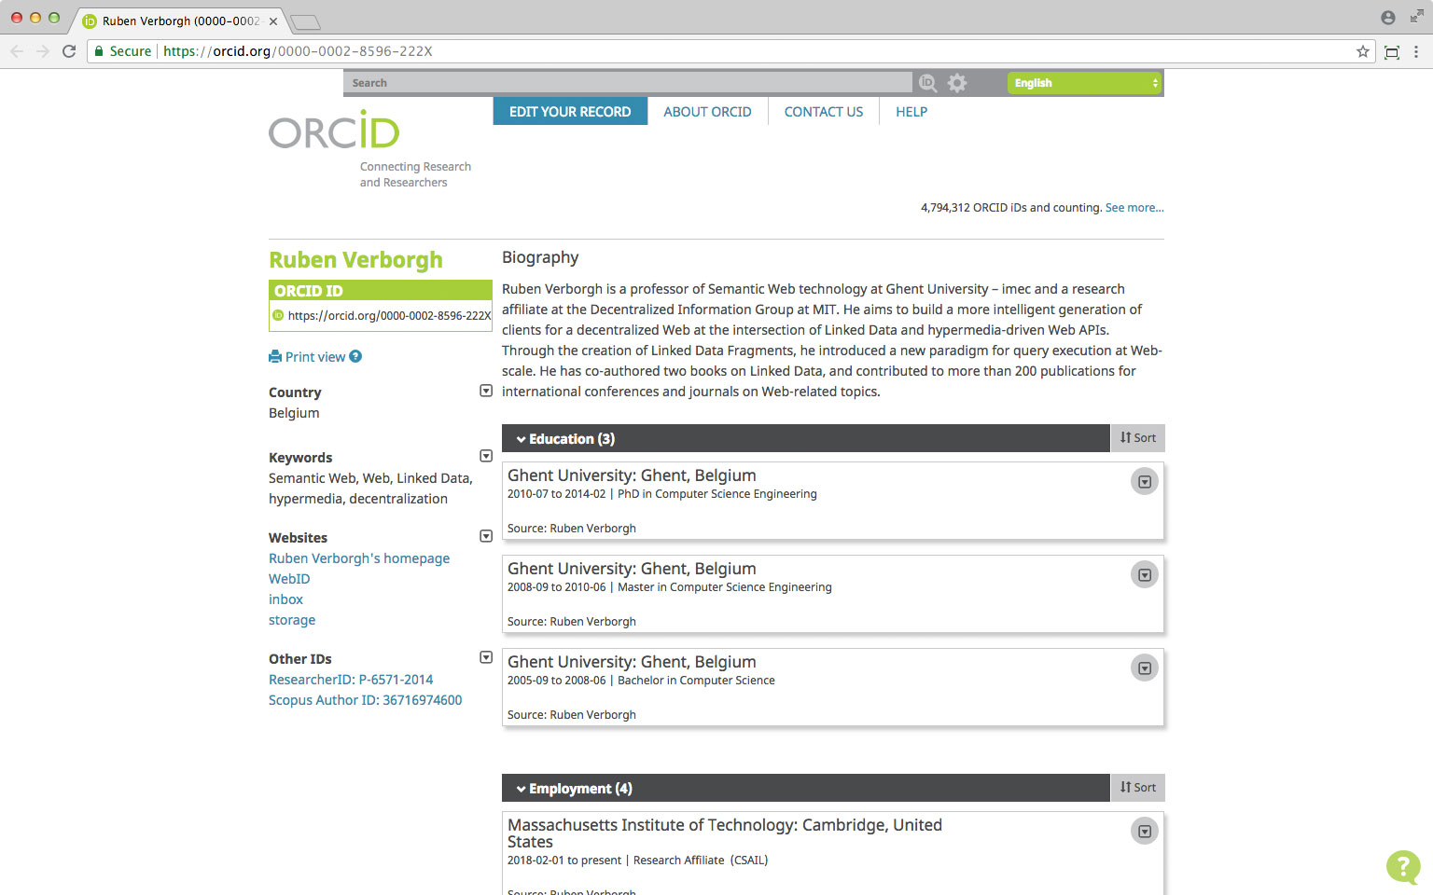The image size is (1433, 895).
Task: Click the ORCID logo
Action: 334,130
